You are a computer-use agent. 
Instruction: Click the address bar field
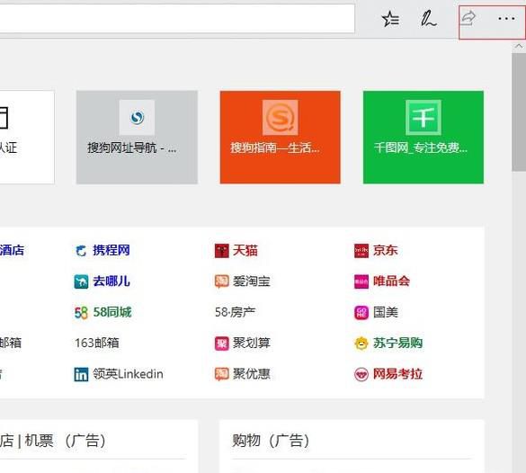click(177, 19)
